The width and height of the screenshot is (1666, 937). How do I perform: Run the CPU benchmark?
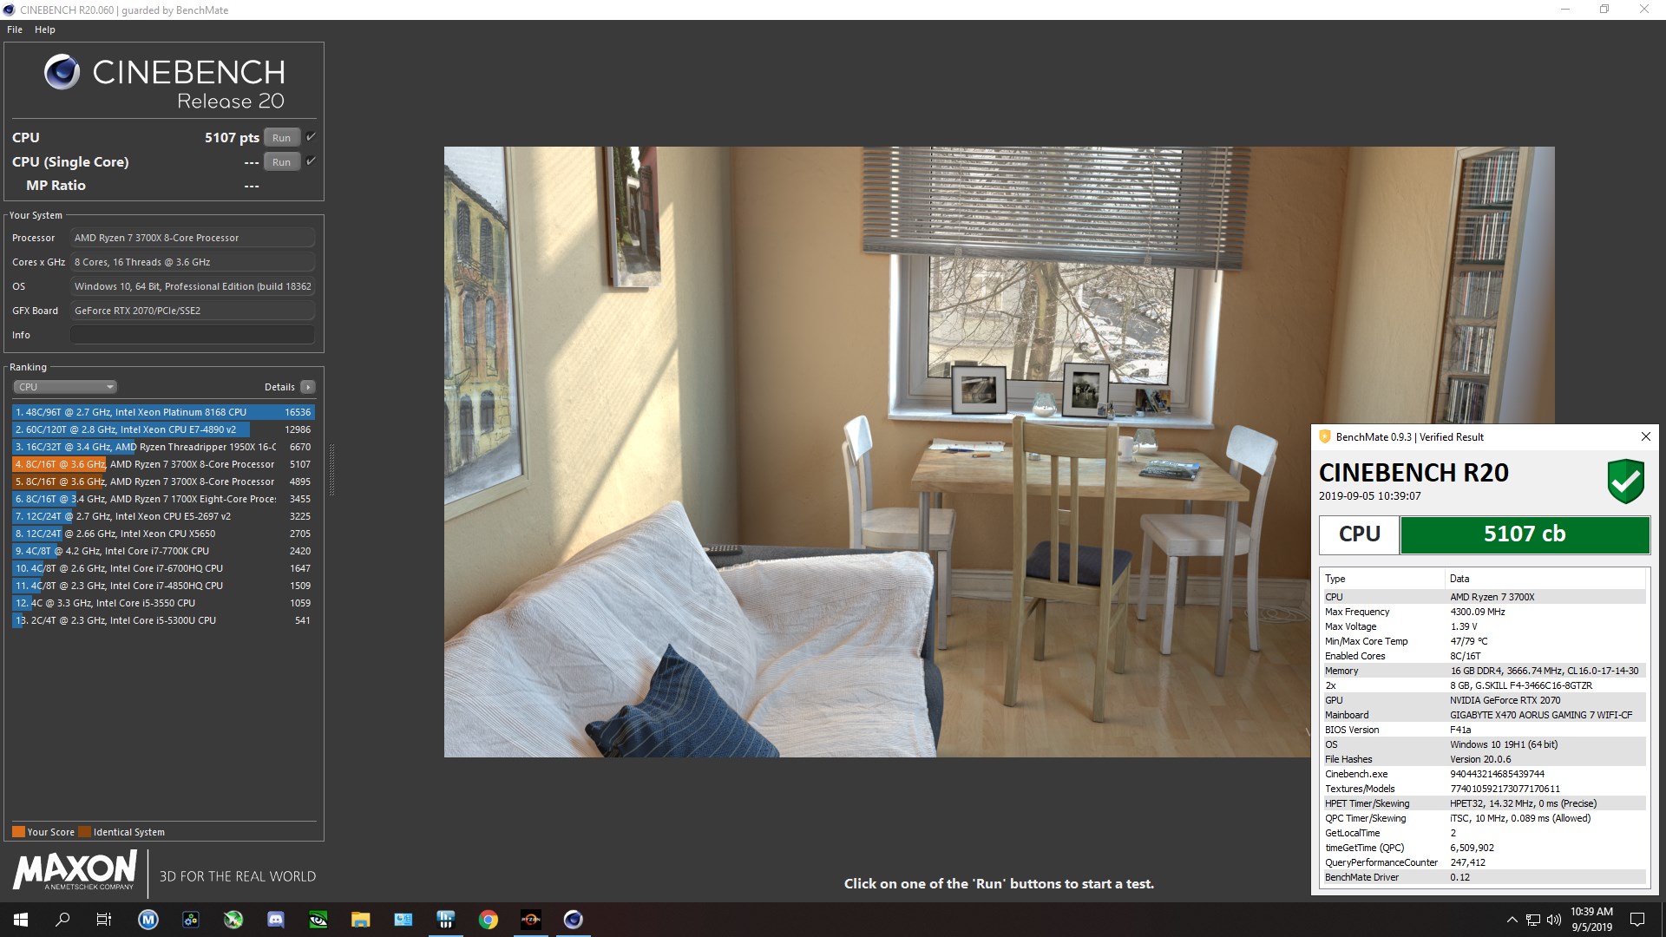tap(281, 137)
